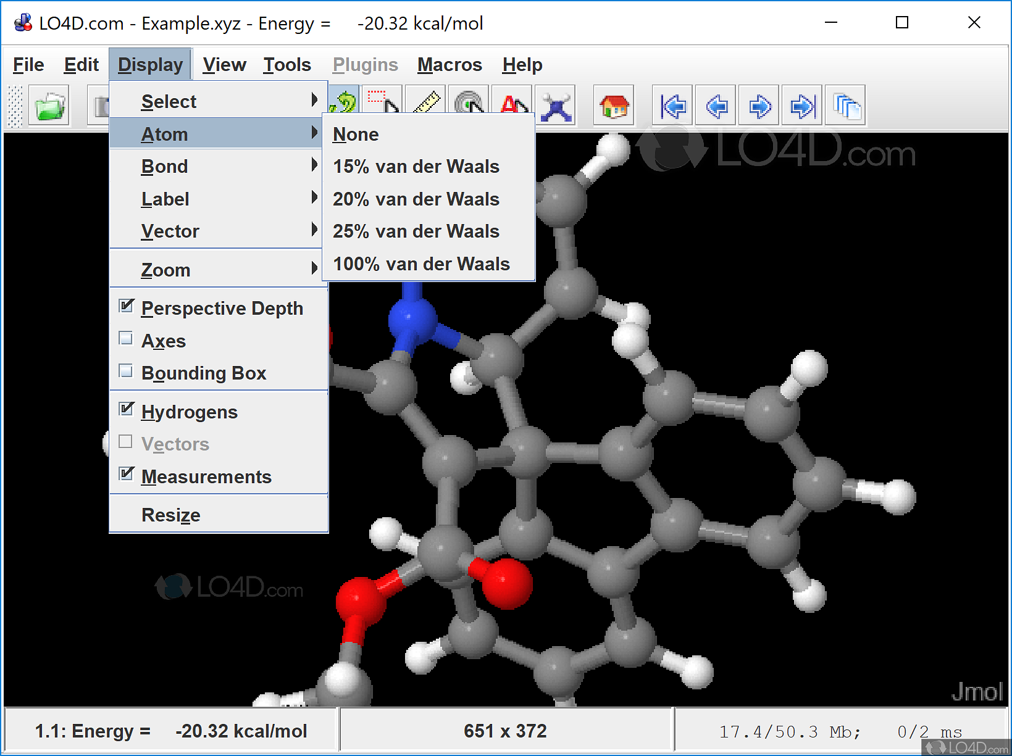Uncheck the Hydrogens option
Image resolution: width=1012 pixels, height=756 pixels.
127,409
